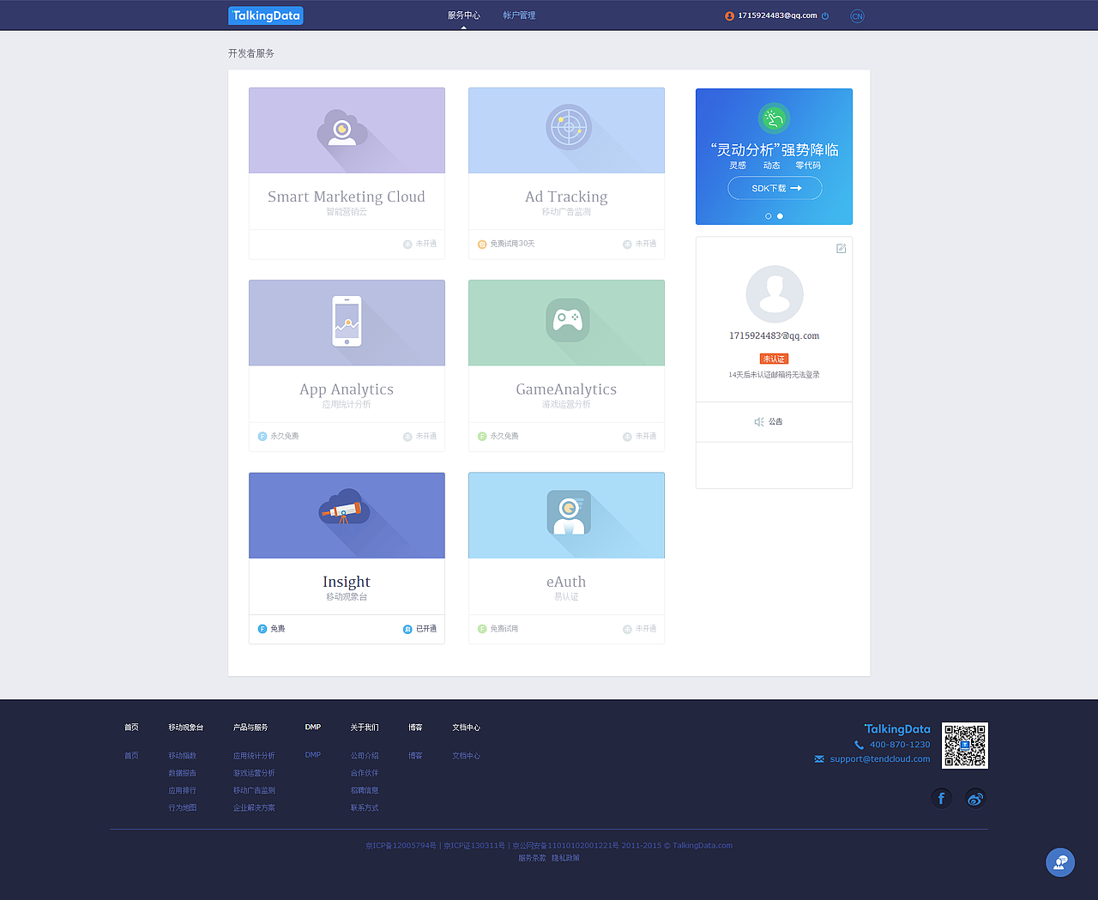The height and width of the screenshot is (900, 1098).
Task: Click the GameAnalytics card title
Action: [566, 390]
